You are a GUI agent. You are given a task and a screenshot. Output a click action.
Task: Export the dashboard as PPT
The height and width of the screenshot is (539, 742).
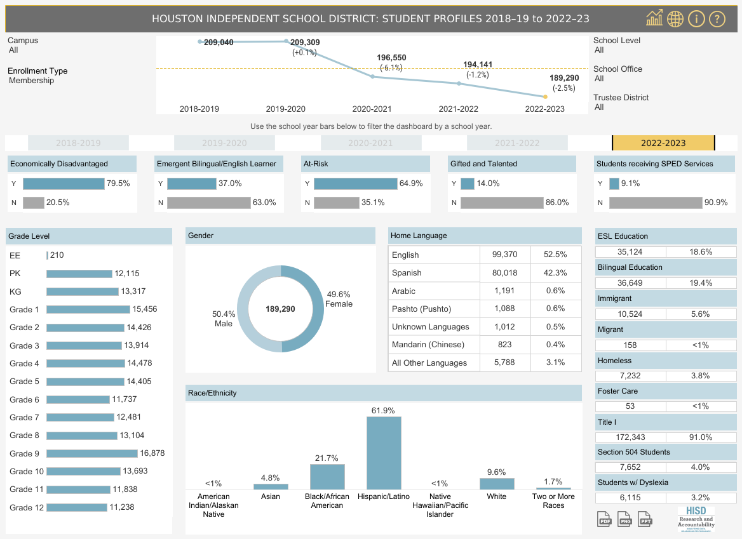pos(645,519)
